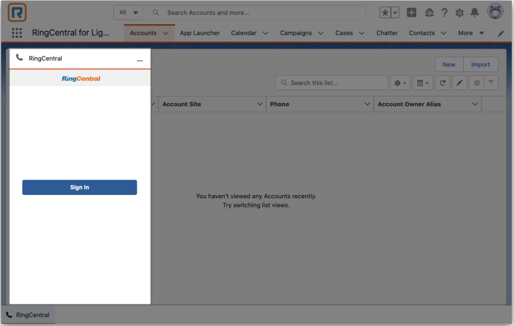
Task: Open the Display As table menu
Action: (x=422, y=83)
